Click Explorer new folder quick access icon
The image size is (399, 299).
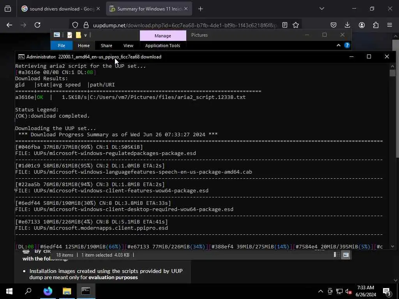click(x=78, y=35)
